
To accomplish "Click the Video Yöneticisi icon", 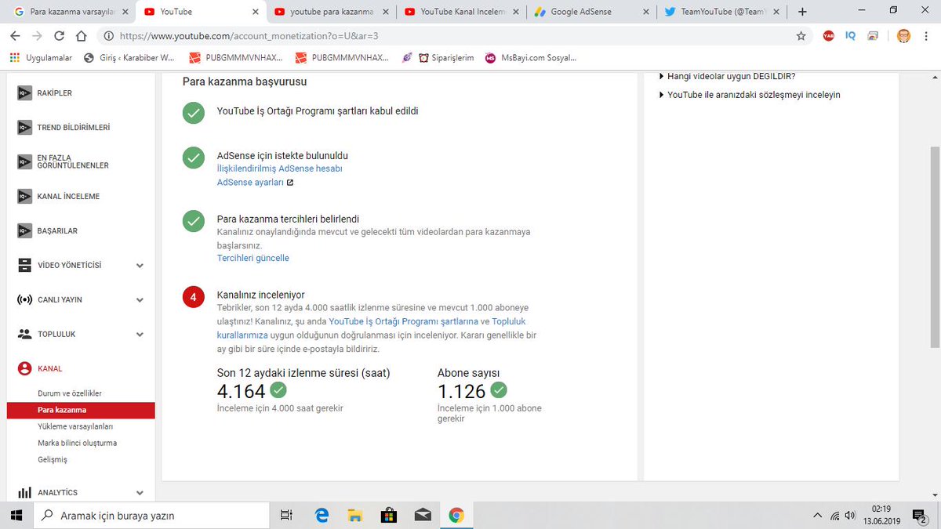I will [24, 266].
